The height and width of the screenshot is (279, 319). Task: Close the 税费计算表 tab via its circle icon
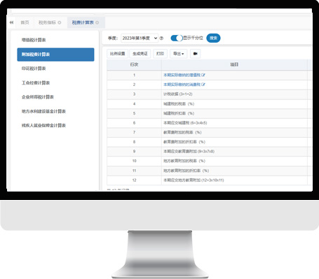97,22
